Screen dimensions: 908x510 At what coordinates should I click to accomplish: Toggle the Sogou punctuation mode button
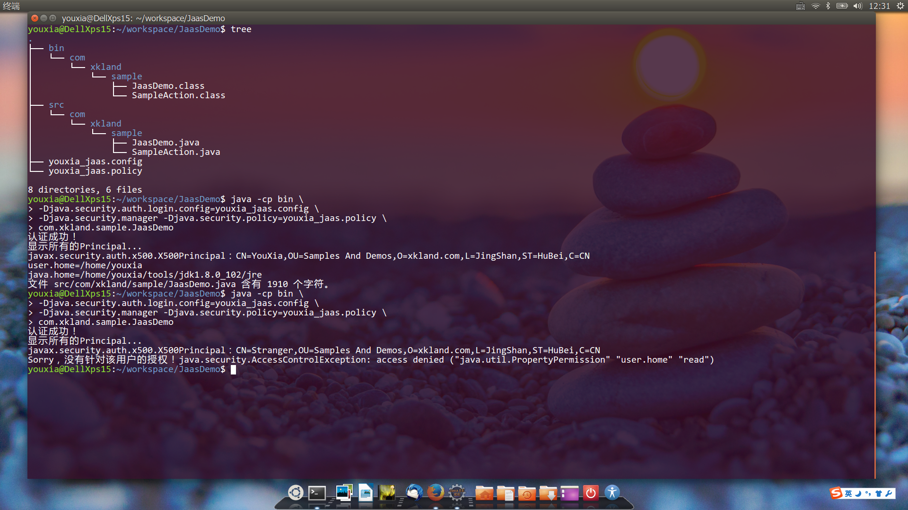click(868, 493)
